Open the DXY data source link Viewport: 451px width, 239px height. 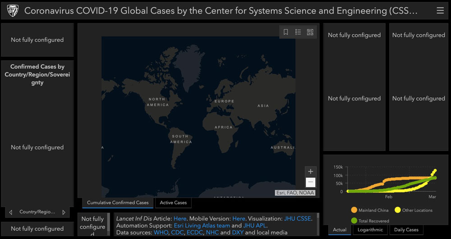click(x=238, y=232)
